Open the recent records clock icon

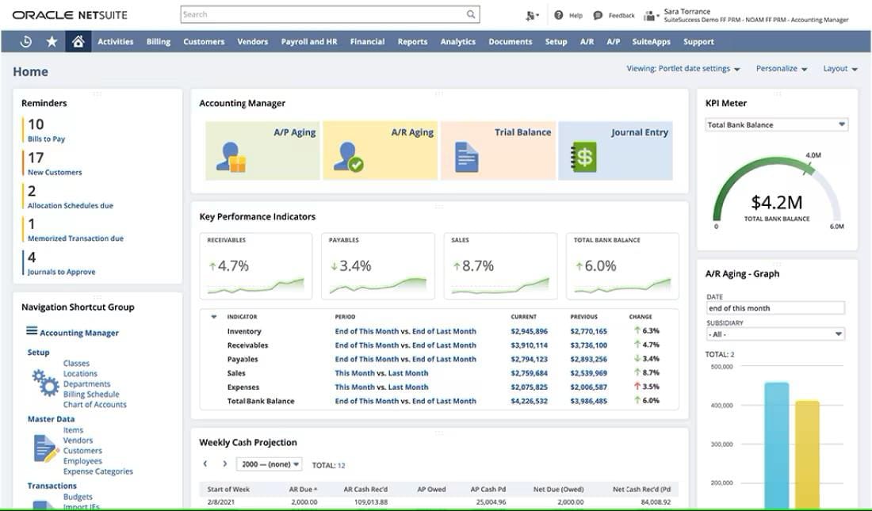pos(25,42)
